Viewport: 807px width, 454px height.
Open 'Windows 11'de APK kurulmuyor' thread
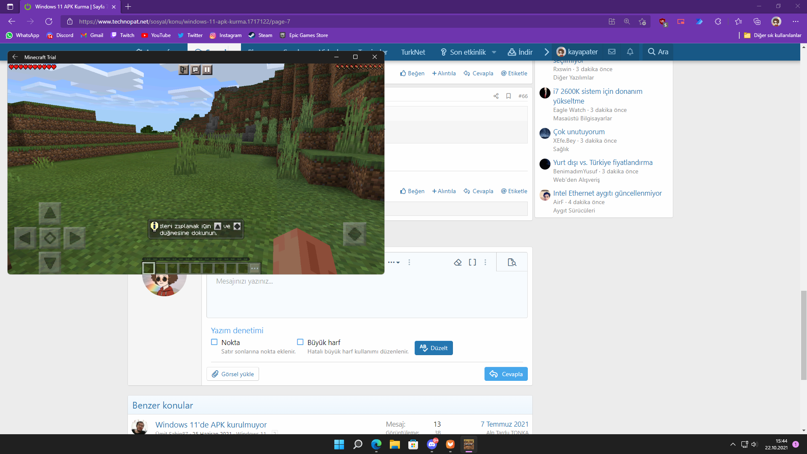211,425
